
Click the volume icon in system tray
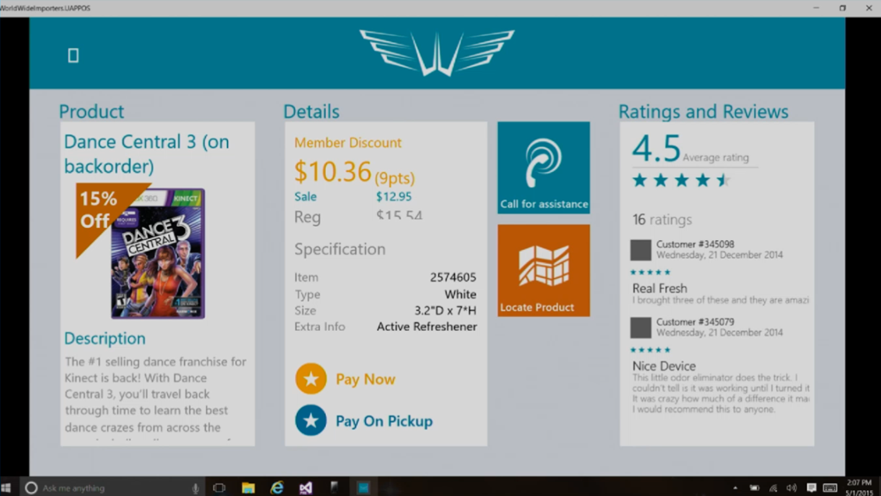point(792,488)
